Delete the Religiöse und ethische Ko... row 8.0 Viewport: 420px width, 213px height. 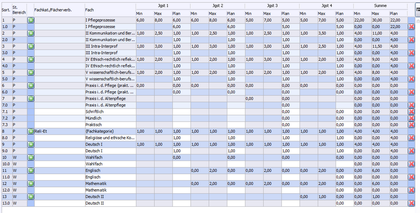(x=412, y=138)
